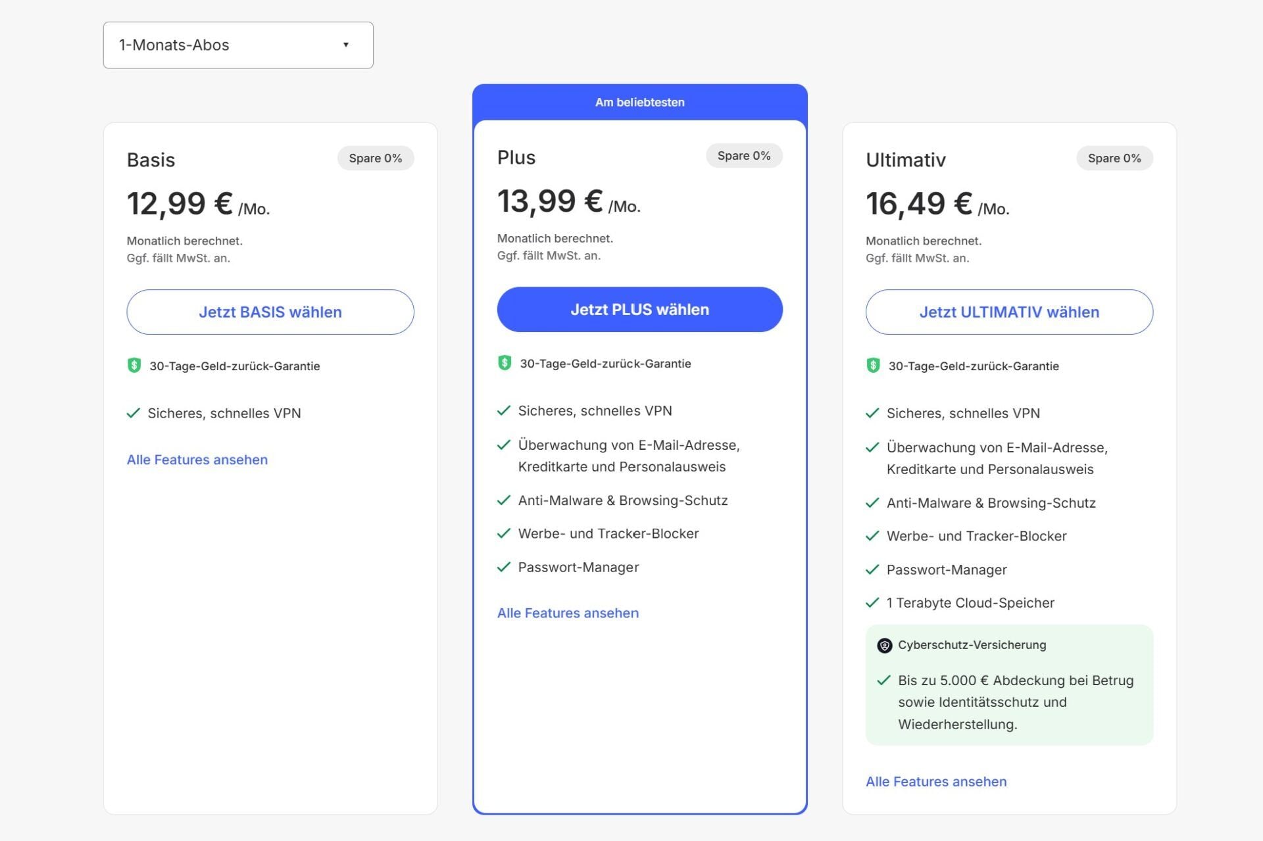Image resolution: width=1263 pixels, height=841 pixels.
Task: Click the checkmark beside the 5.000 € fraud coverage text
Action: [885, 681]
